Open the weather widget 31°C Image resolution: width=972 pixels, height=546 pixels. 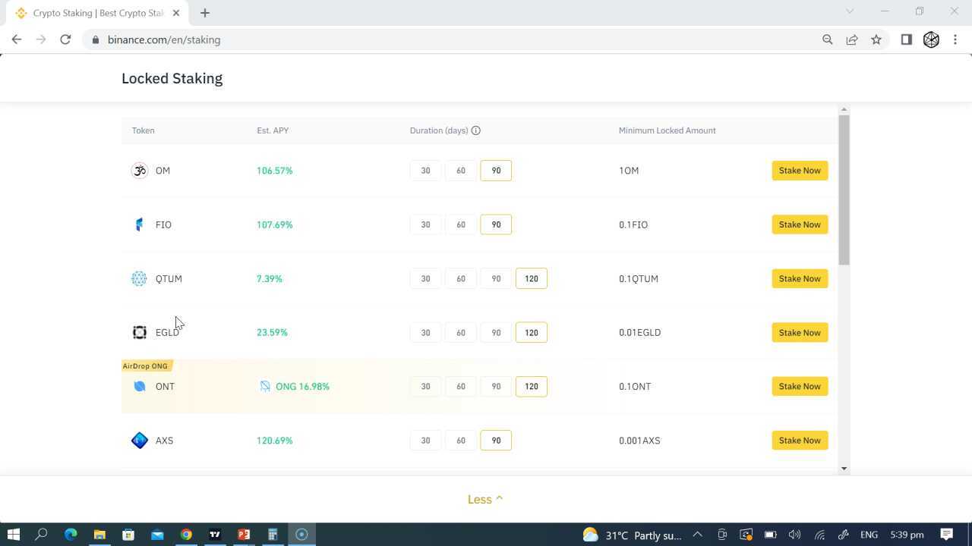coord(632,535)
